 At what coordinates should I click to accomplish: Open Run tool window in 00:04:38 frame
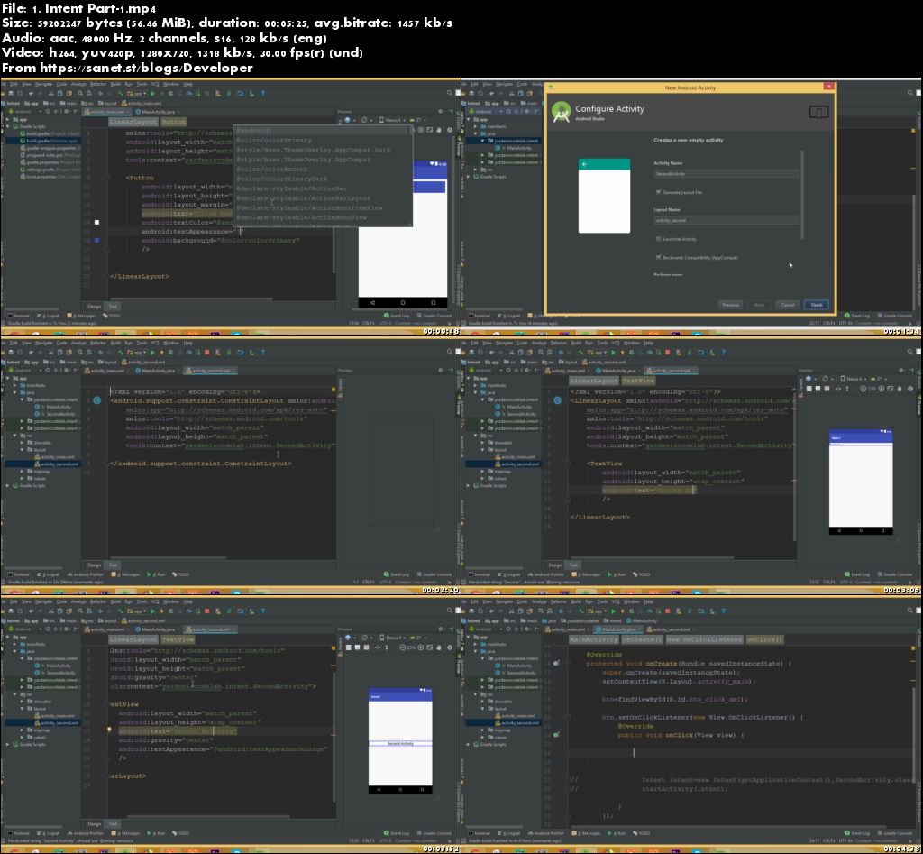pyautogui.click(x=617, y=833)
